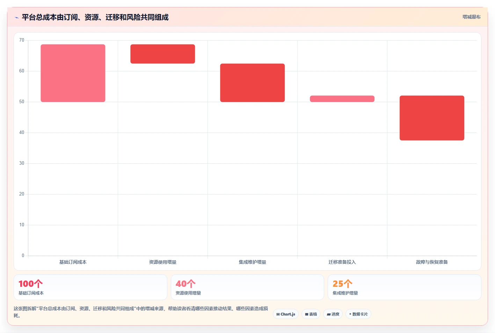Click the 增减瀑布 badge in the header
The height and width of the screenshot is (333, 495).
point(471,17)
